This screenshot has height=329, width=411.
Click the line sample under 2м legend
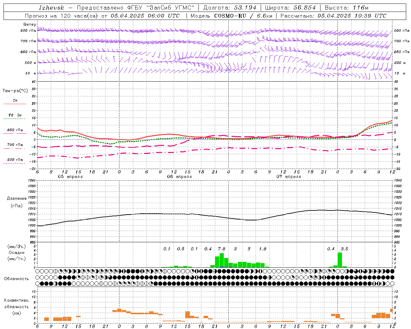[x=15, y=104]
